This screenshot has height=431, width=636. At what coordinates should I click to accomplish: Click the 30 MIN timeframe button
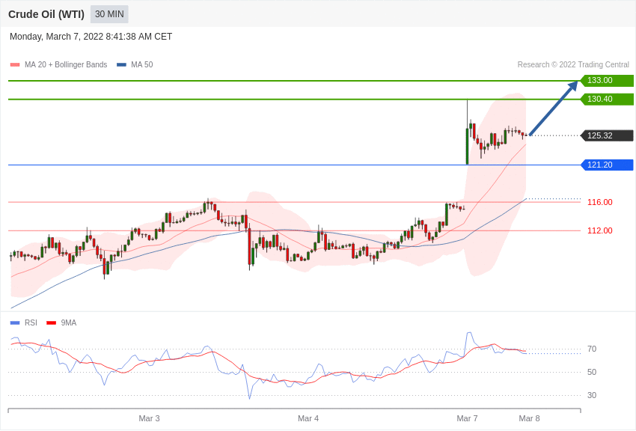point(109,14)
